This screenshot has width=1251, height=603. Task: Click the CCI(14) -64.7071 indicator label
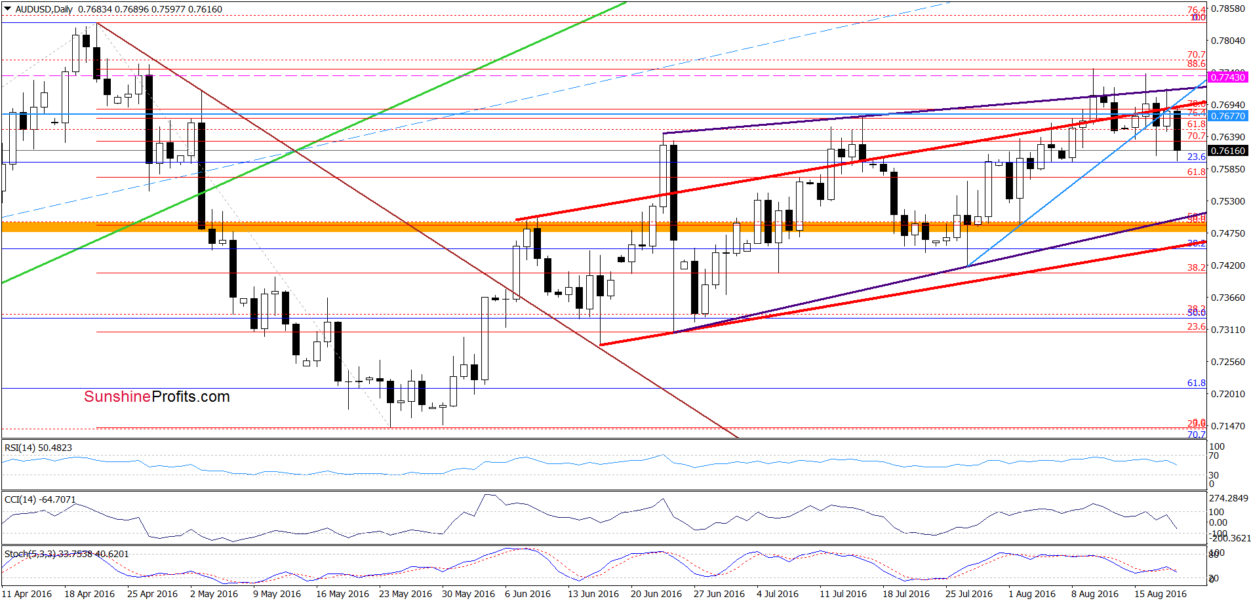40,499
